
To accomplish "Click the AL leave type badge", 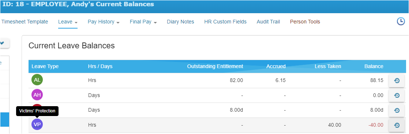I will pyautogui.click(x=37, y=80).
